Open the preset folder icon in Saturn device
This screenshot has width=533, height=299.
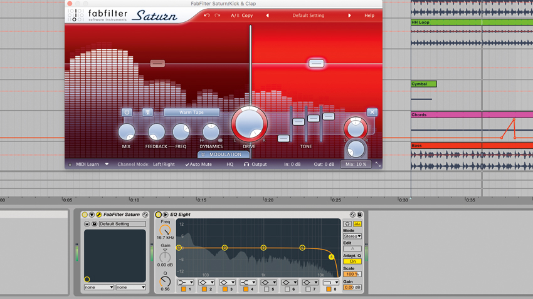tap(87, 224)
